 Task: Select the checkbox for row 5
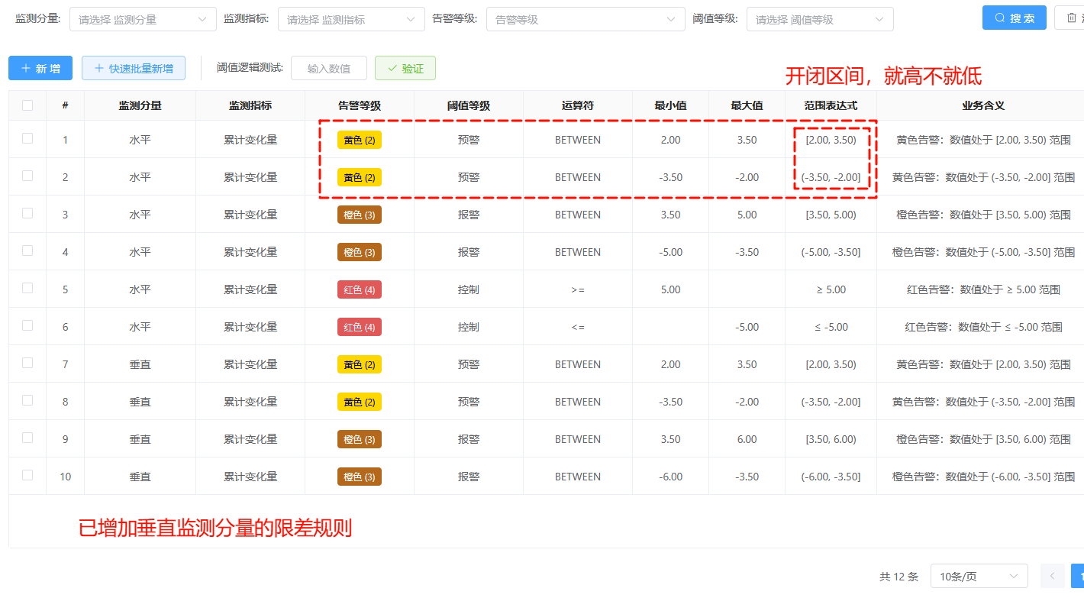click(27, 288)
